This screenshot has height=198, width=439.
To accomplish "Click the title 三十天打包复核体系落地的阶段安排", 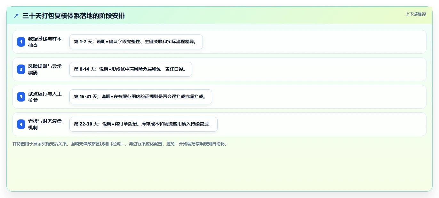I will point(74,16).
